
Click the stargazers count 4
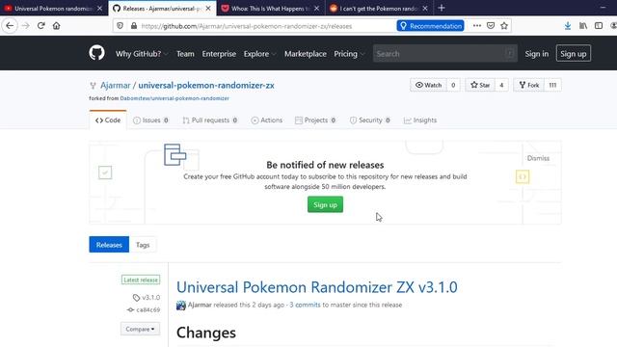501,85
